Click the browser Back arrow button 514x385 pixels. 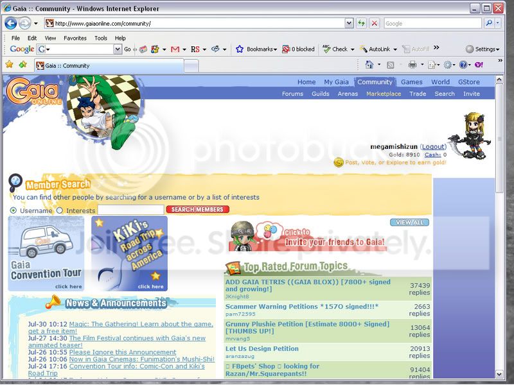pos(11,24)
